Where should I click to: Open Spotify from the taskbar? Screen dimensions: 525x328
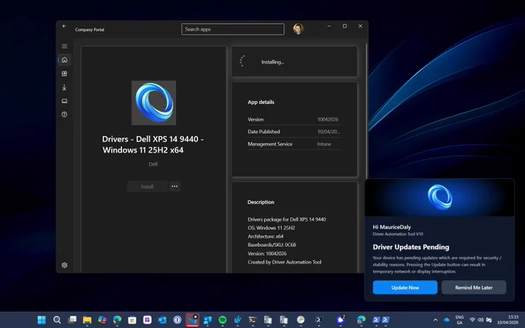click(222, 320)
